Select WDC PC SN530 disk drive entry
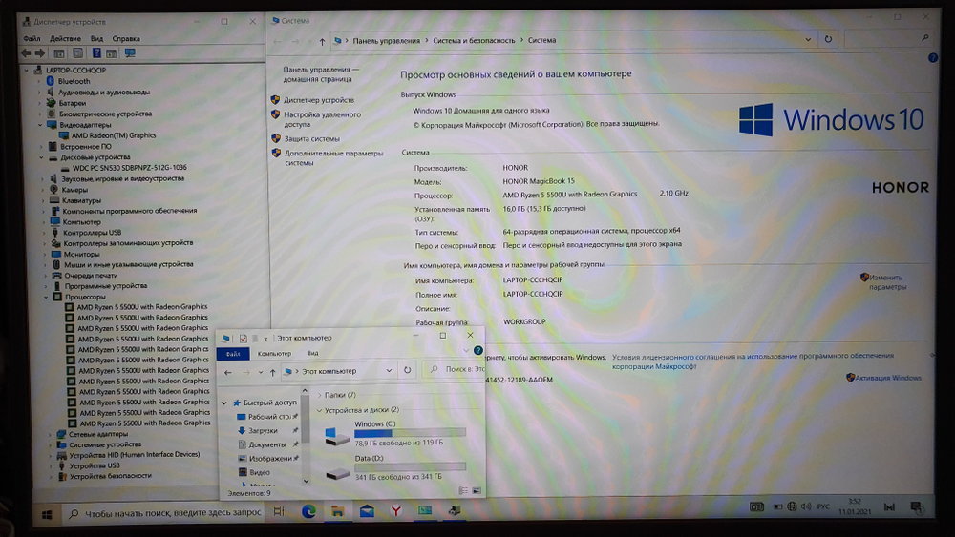Screen dimensions: 955x537 (x=129, y=167)
